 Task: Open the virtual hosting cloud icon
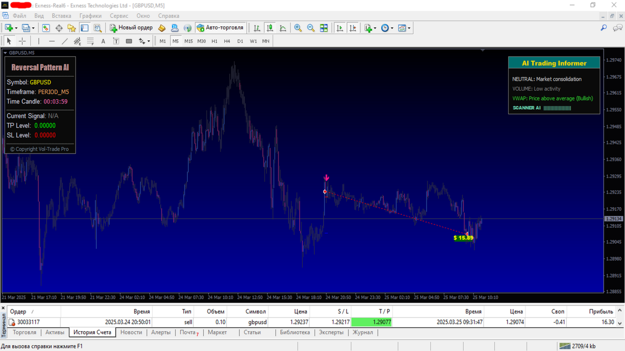point(175,28)
